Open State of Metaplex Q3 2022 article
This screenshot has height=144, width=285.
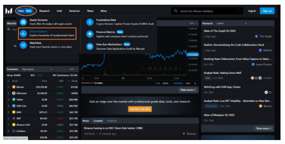(x=219, y=115)
